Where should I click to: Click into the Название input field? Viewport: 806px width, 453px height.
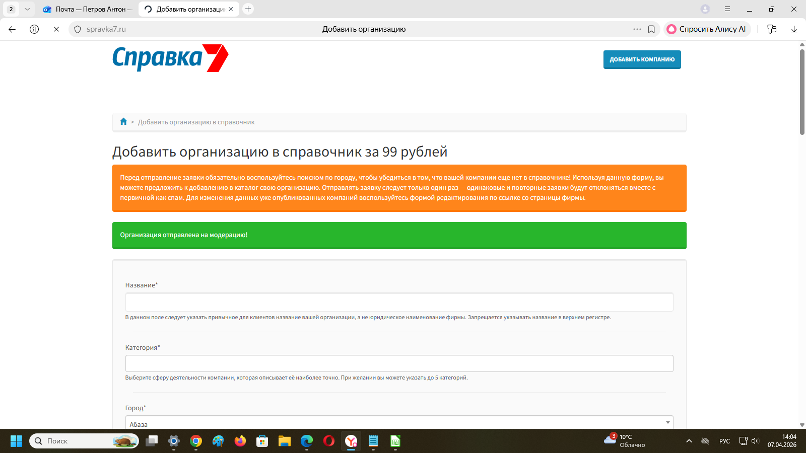coord(399,303)
